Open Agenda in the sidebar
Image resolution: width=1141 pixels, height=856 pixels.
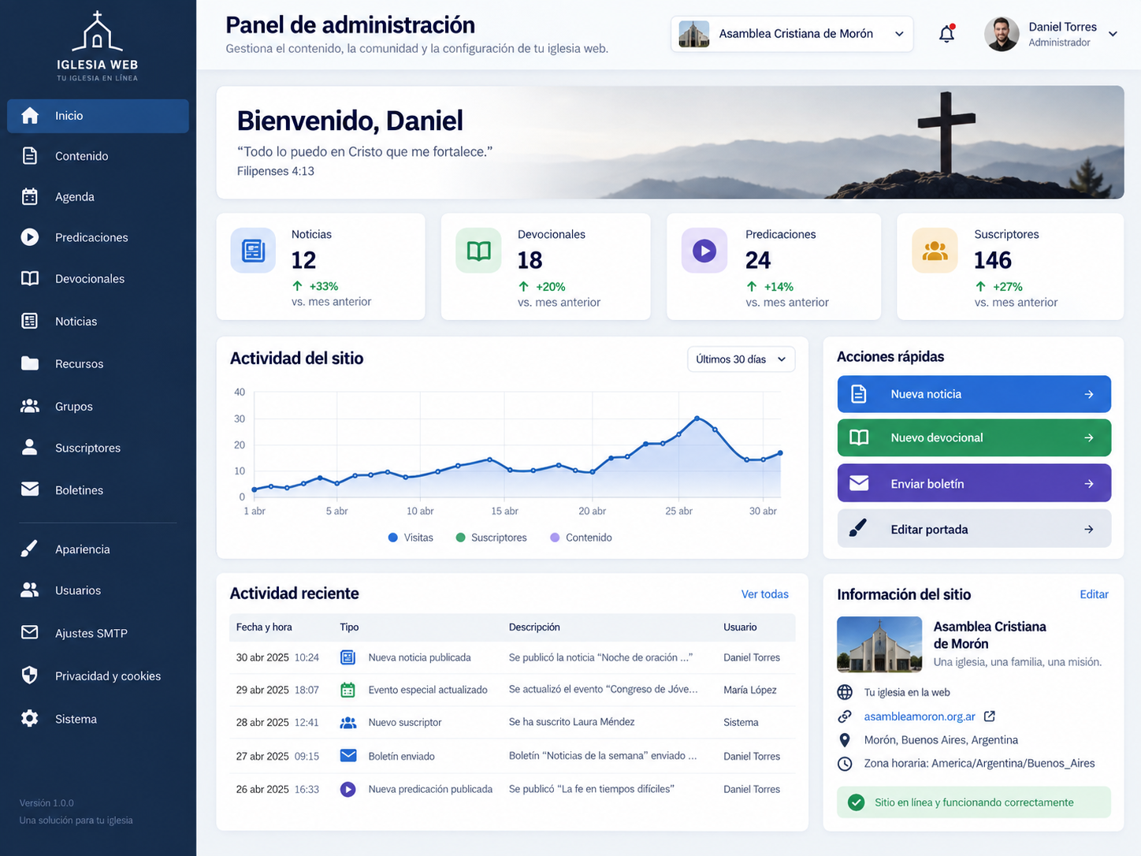point(98,197)
